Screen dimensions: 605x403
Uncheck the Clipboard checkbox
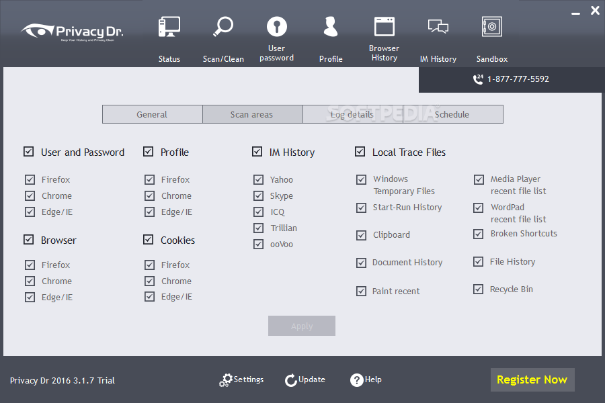click(361, 235)
